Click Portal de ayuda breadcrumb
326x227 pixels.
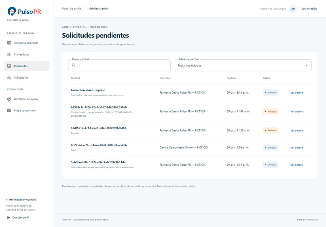point(72,9)
